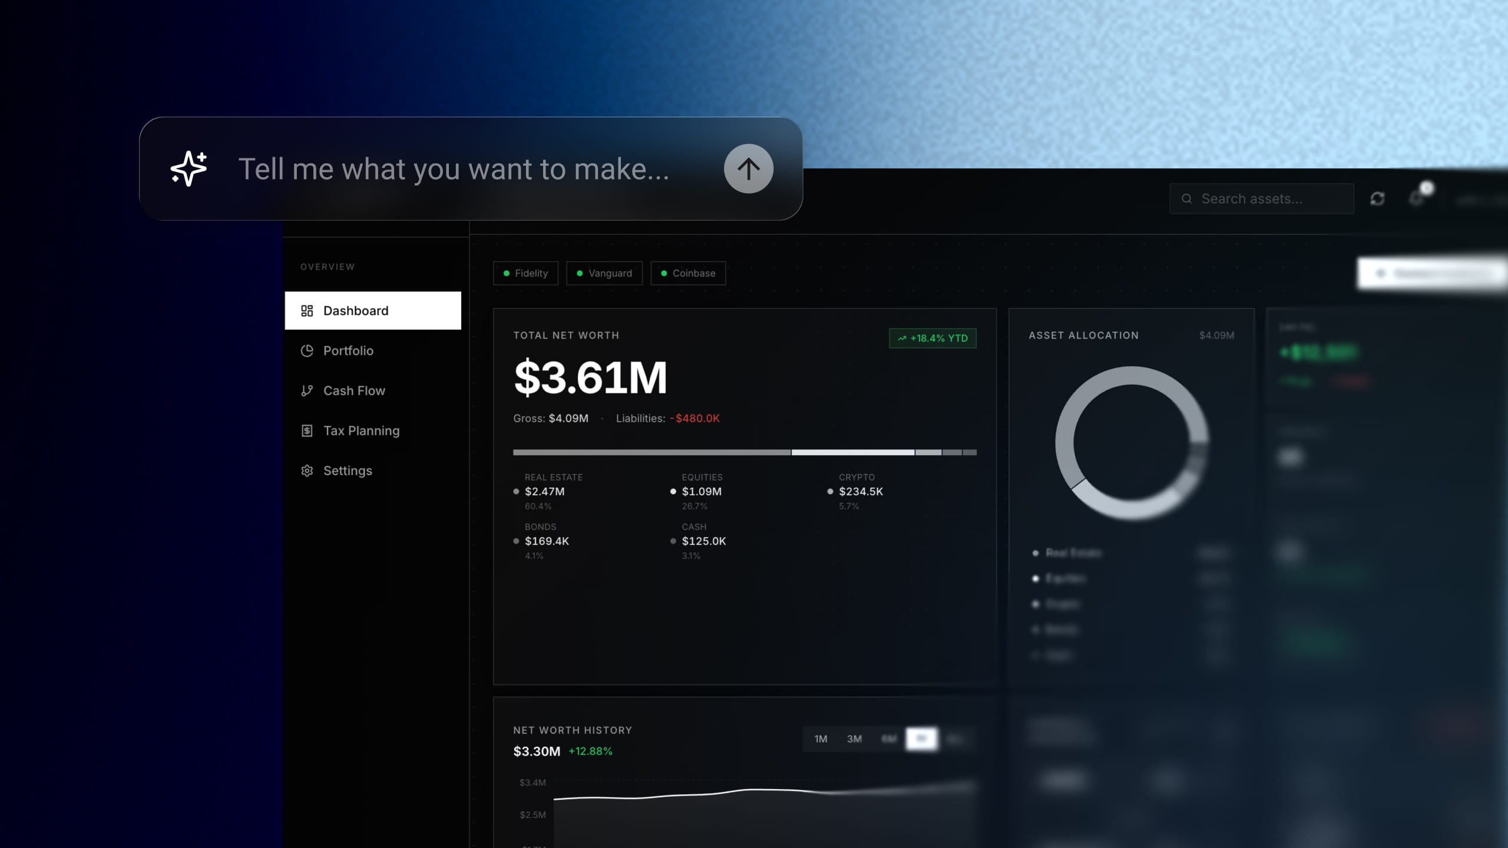
Task: Click the sparkle AI icon in the prompt bar
Action: point(188,168)
